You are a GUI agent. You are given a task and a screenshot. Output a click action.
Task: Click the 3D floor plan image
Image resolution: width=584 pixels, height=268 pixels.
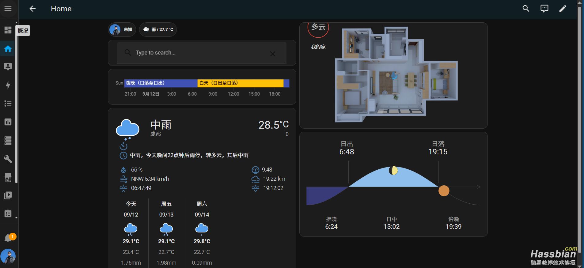coord(396,74)
